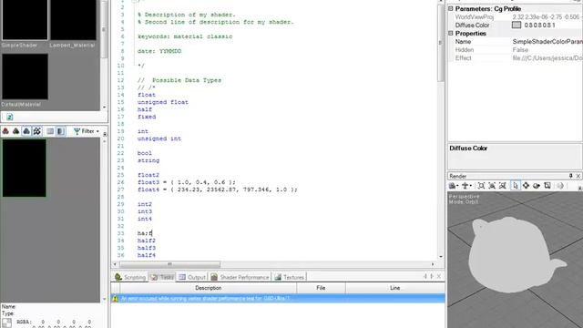Click the code editor vertical scrollbar thumb

[441, 43]
